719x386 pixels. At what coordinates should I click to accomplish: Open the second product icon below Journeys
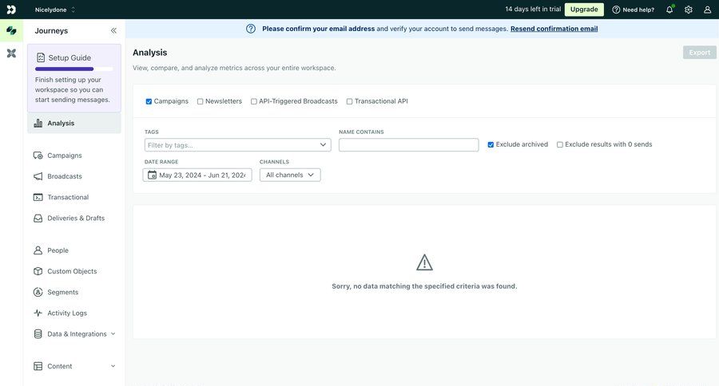click(11, 53)
